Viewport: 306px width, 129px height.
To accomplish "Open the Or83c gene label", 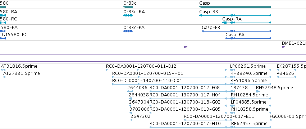I will point(130,3).
